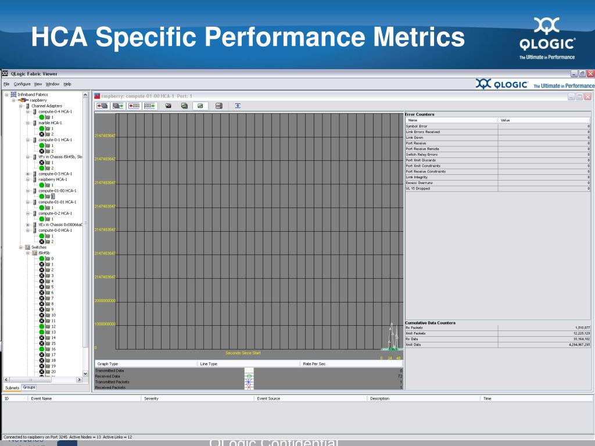Click the Rx Packets cumulative counter row
Screen dimensions: 595x446
pyautogui.click(x=498, y=328)
